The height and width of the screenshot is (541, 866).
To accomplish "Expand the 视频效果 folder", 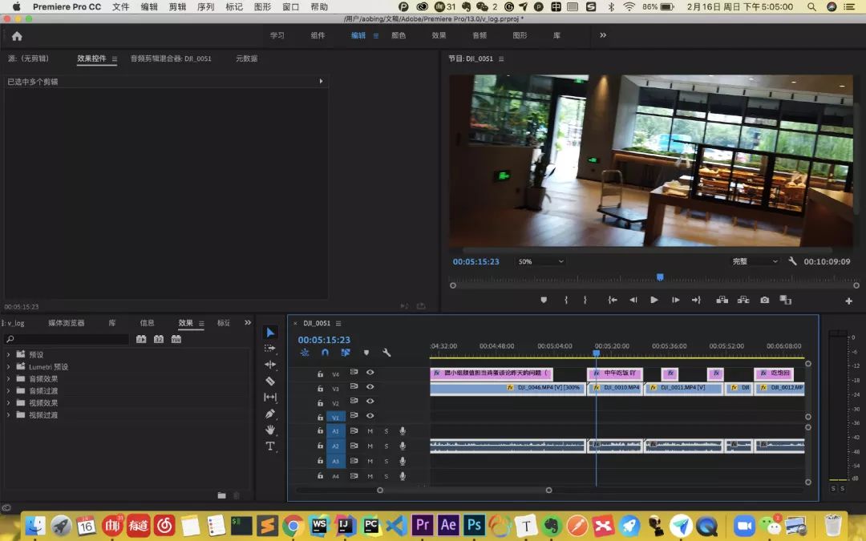I will (x=9, y=403).
